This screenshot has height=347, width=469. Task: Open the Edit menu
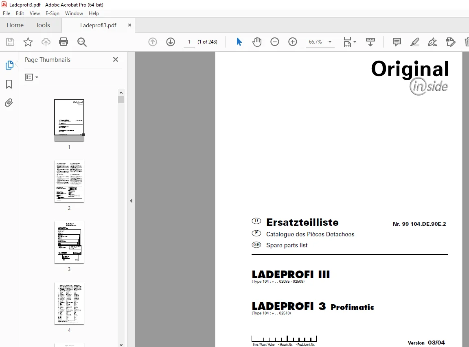[x=20, y=13]
